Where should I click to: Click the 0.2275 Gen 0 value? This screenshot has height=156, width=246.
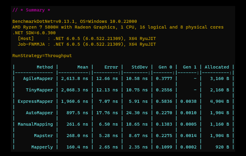pos(164,136)
